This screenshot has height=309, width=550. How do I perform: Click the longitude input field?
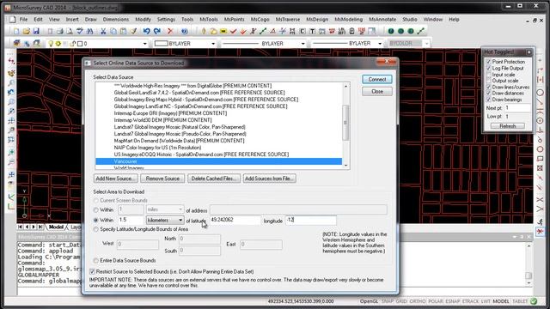(311, 220)
